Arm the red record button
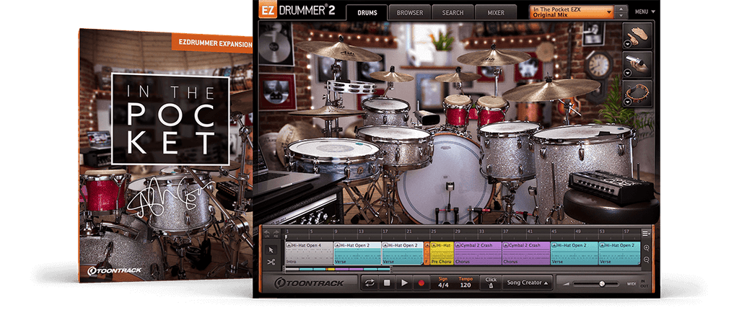The height and width of the screenshot is (318, 739). (x=421, y=283)
